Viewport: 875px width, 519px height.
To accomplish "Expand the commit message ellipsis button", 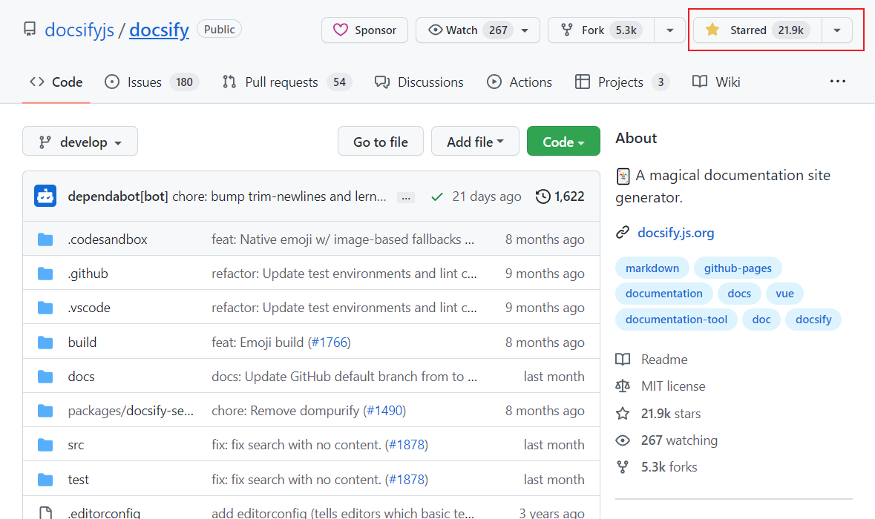I will click(406, 197).
